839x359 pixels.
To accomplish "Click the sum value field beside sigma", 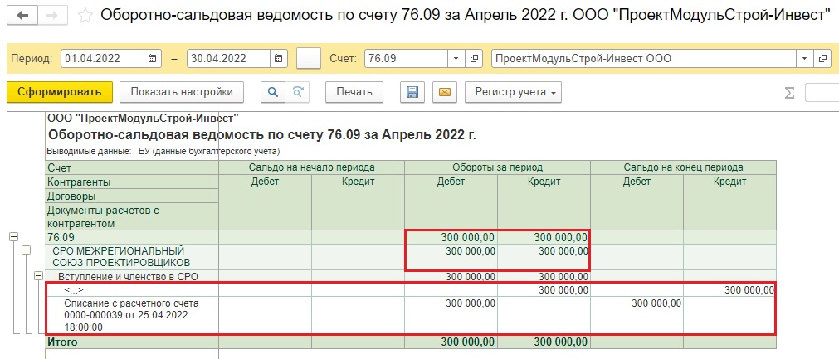I will [x=822, y=92].
